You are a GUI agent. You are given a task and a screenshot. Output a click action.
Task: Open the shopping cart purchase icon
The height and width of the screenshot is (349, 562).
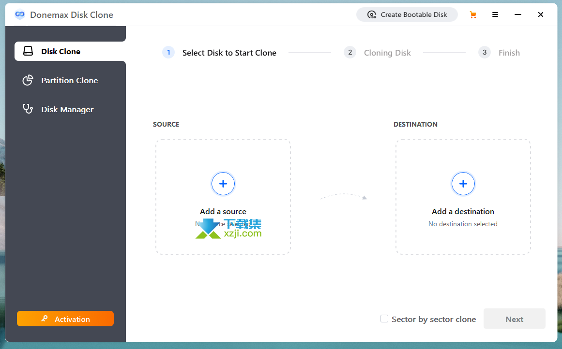pyautogui.click(x=473, y=15)
